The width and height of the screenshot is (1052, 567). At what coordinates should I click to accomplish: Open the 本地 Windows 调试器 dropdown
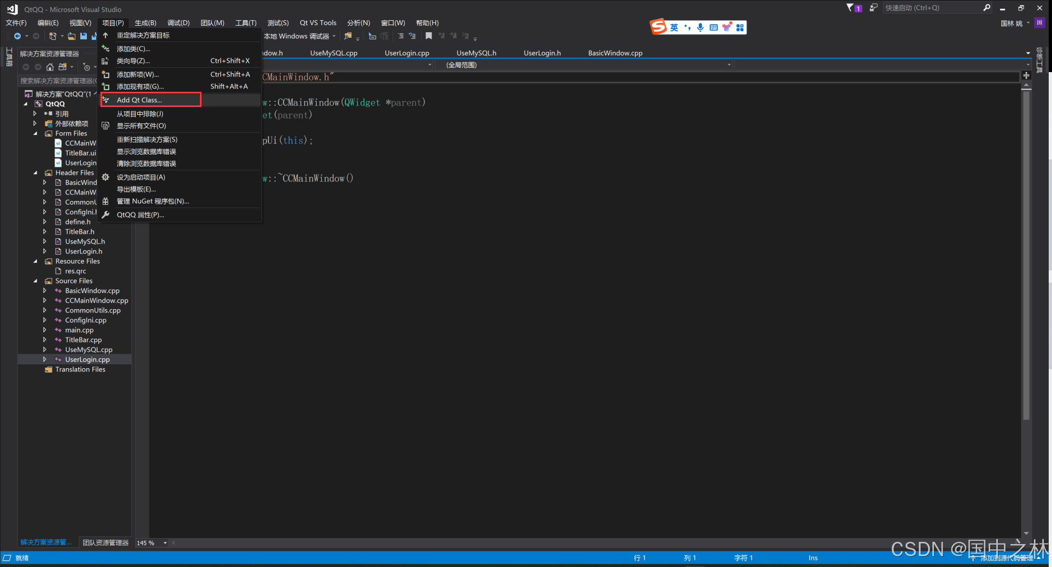(334, 36)
